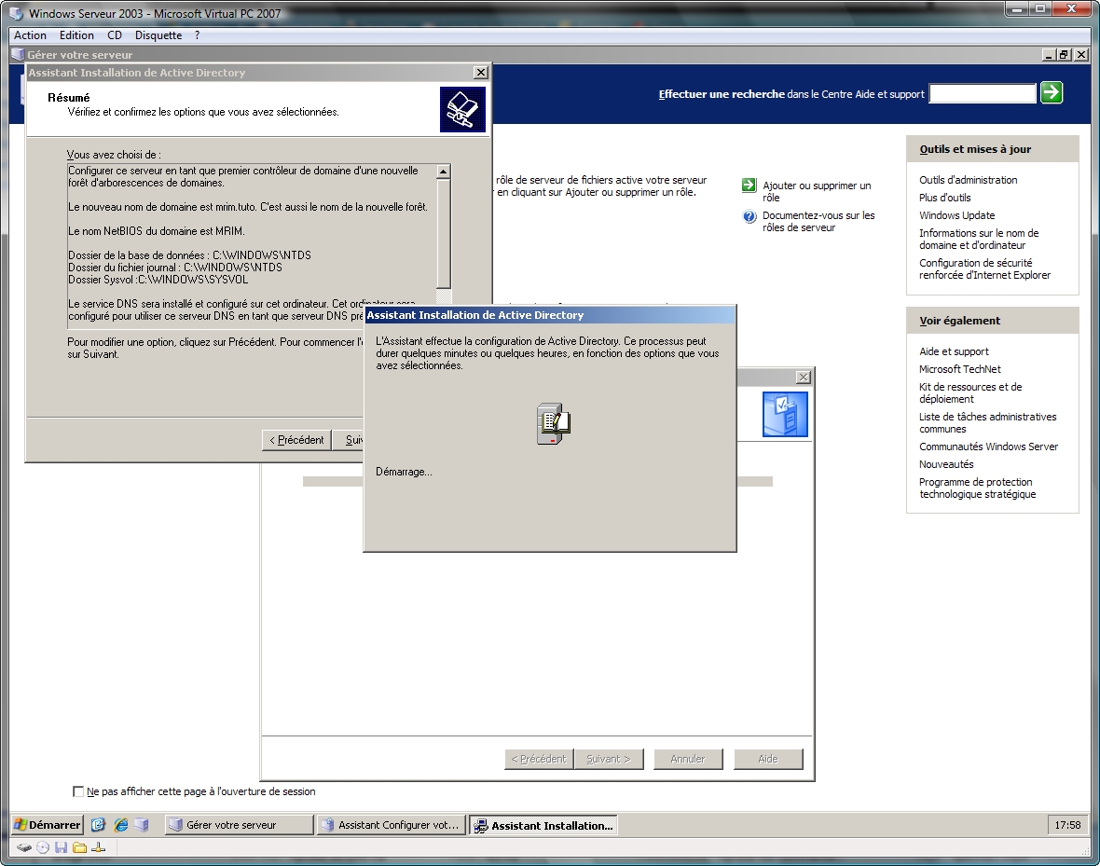The image size is (1100, 866).
Task: Tick 'Ne pas afficher cette page' checkbox
Action: tap(78, 791)
